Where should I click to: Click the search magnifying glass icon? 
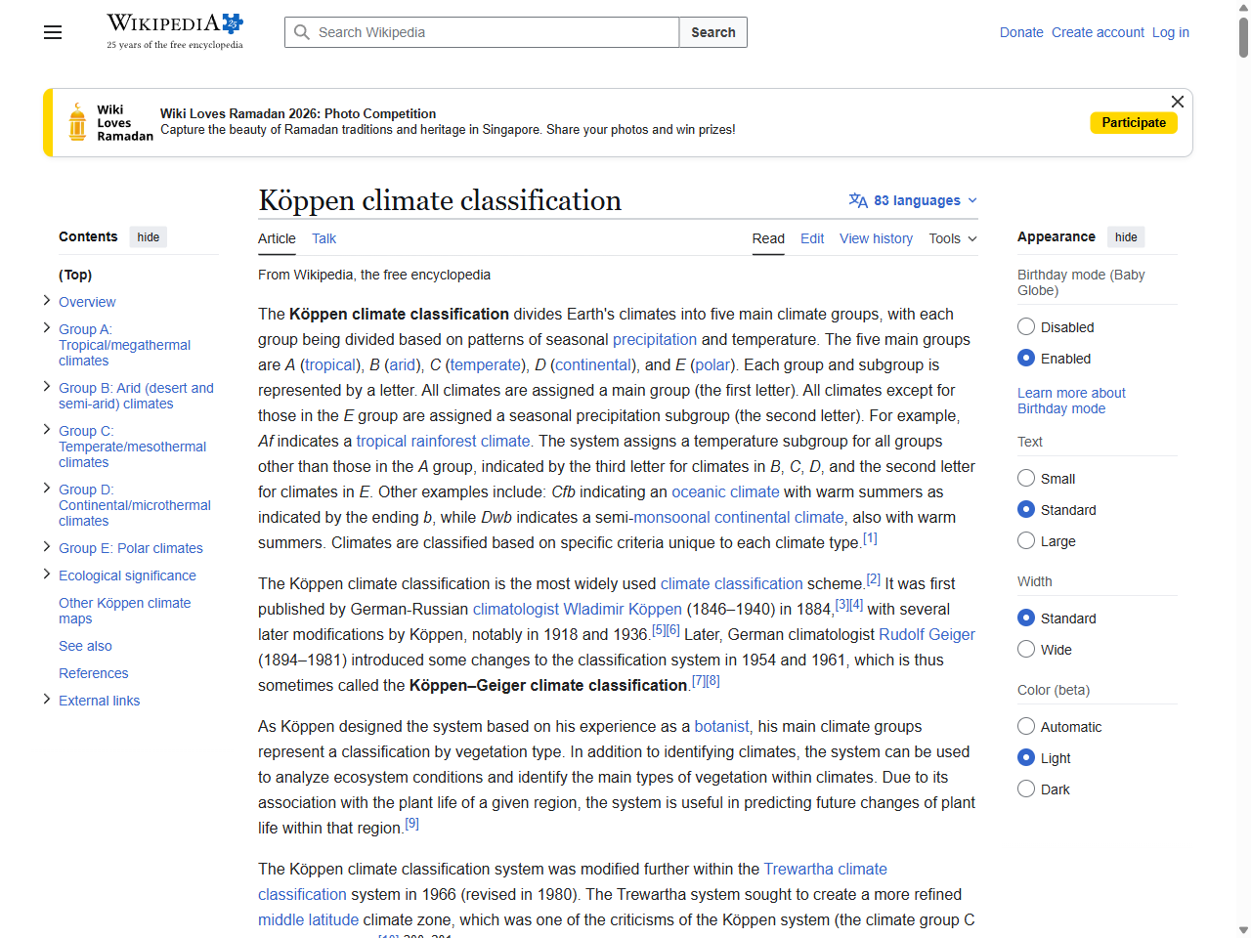(x=302, y=32)
